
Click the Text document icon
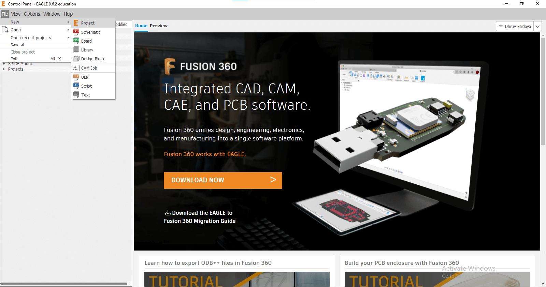click(76, 95)
